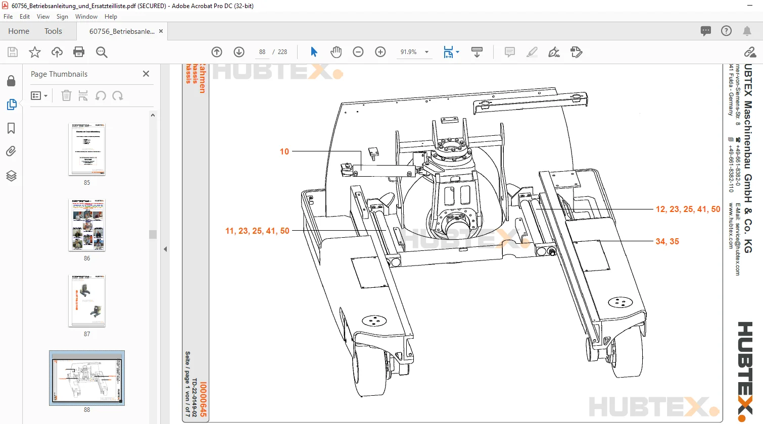Image resolution: width=763 pixels, height=424 pixels.
Task: Open the View menu
Action: pos(43,17)
